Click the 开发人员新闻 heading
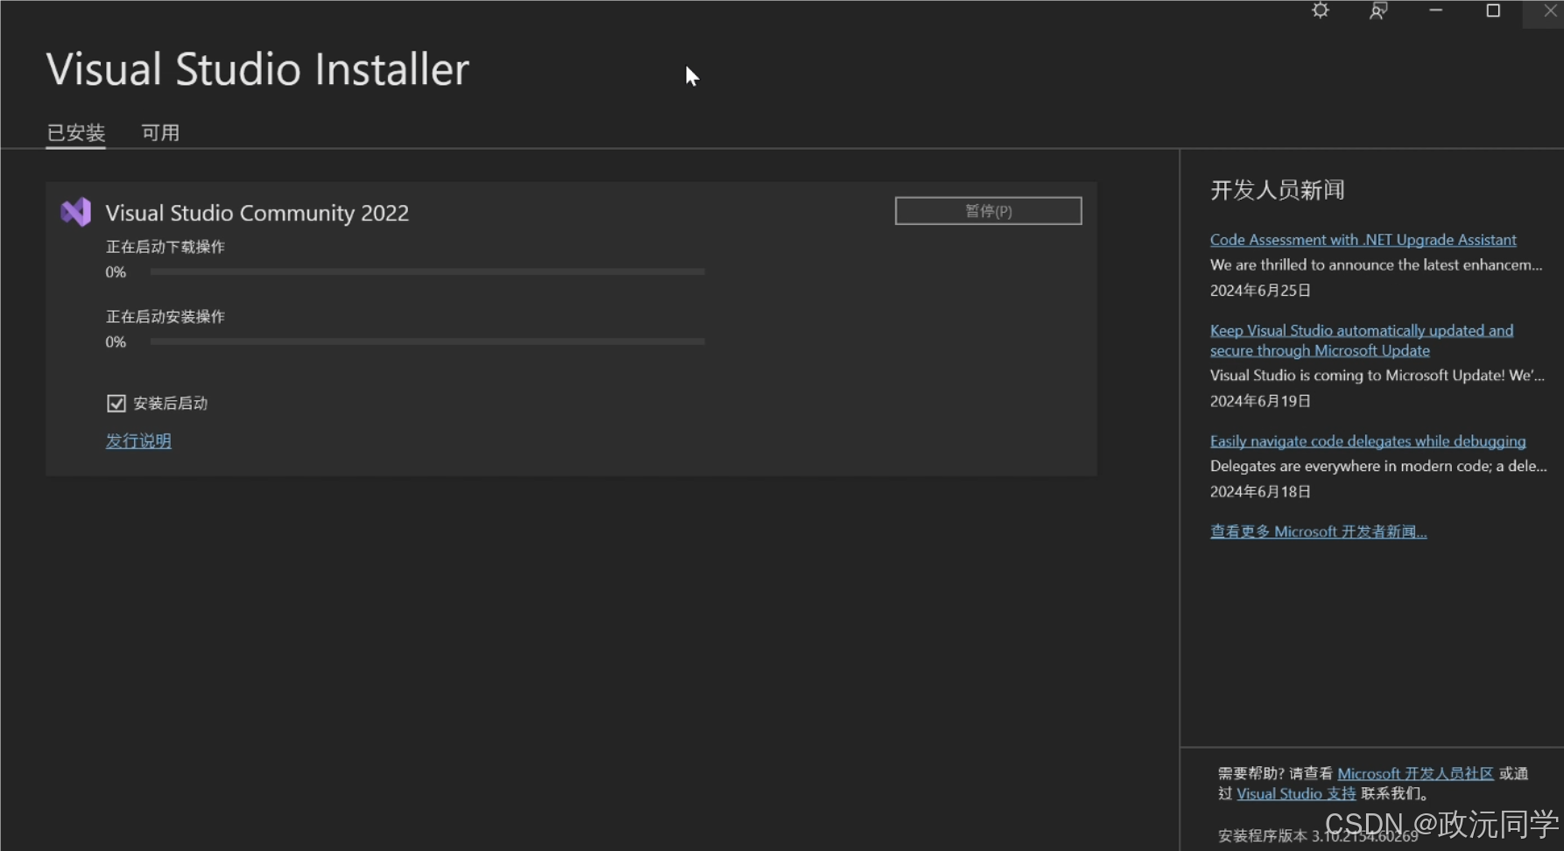 1278,190
